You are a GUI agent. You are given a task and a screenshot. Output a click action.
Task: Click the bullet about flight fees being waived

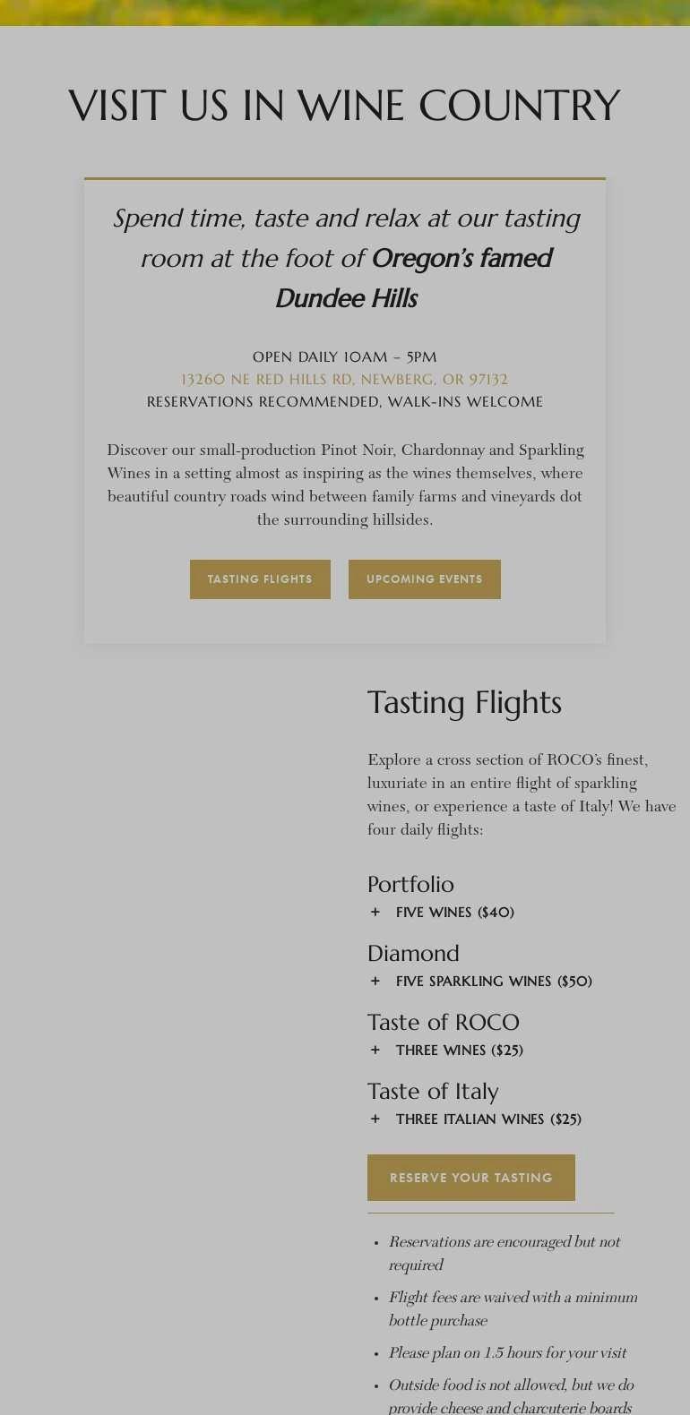click(x=513, y=1308)
